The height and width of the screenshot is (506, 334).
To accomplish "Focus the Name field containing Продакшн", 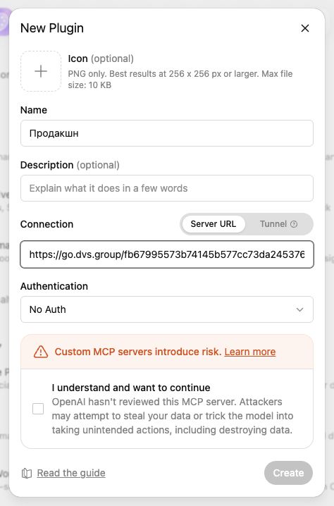I will (167, 133).
